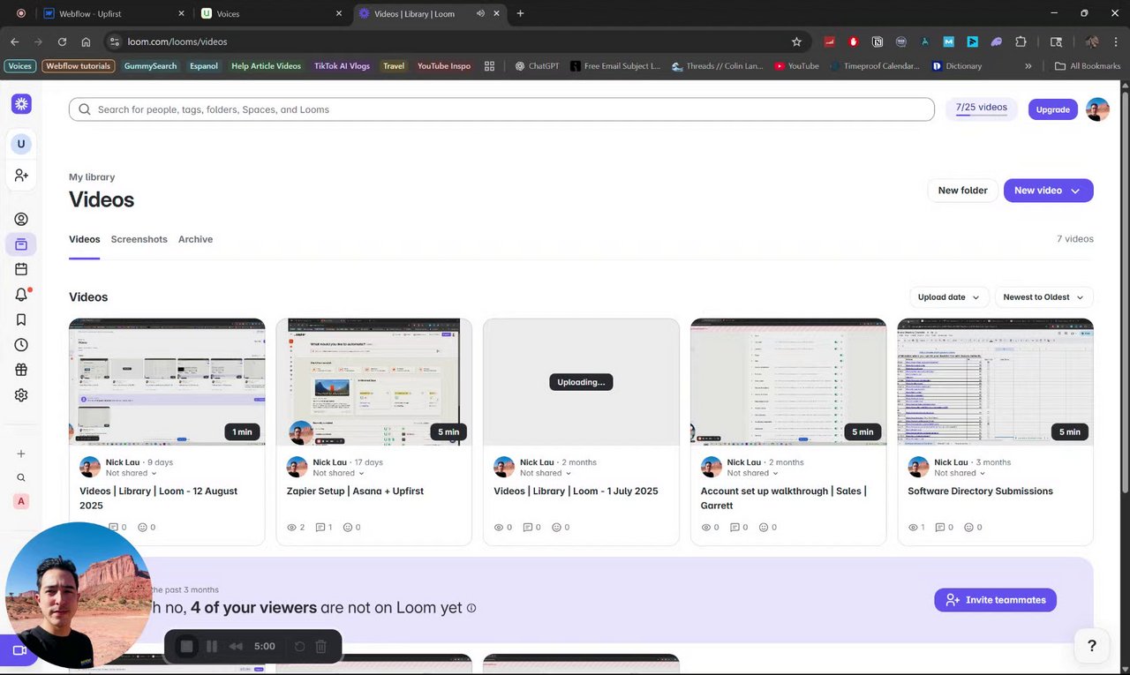Expand Not shared on Account set up video

752,473
